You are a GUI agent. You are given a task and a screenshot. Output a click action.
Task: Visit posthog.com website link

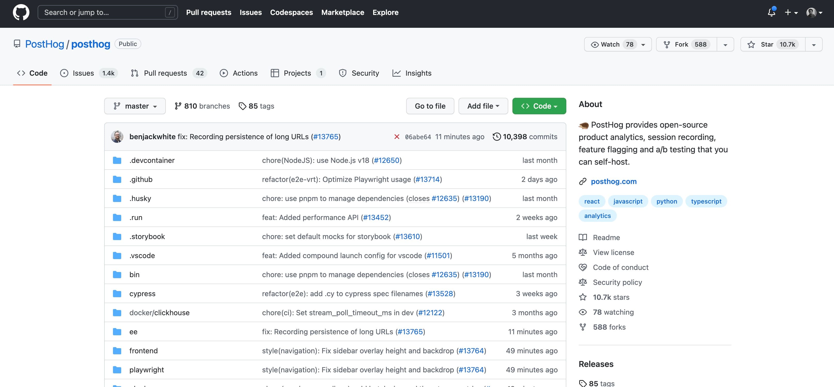point(614,182)
